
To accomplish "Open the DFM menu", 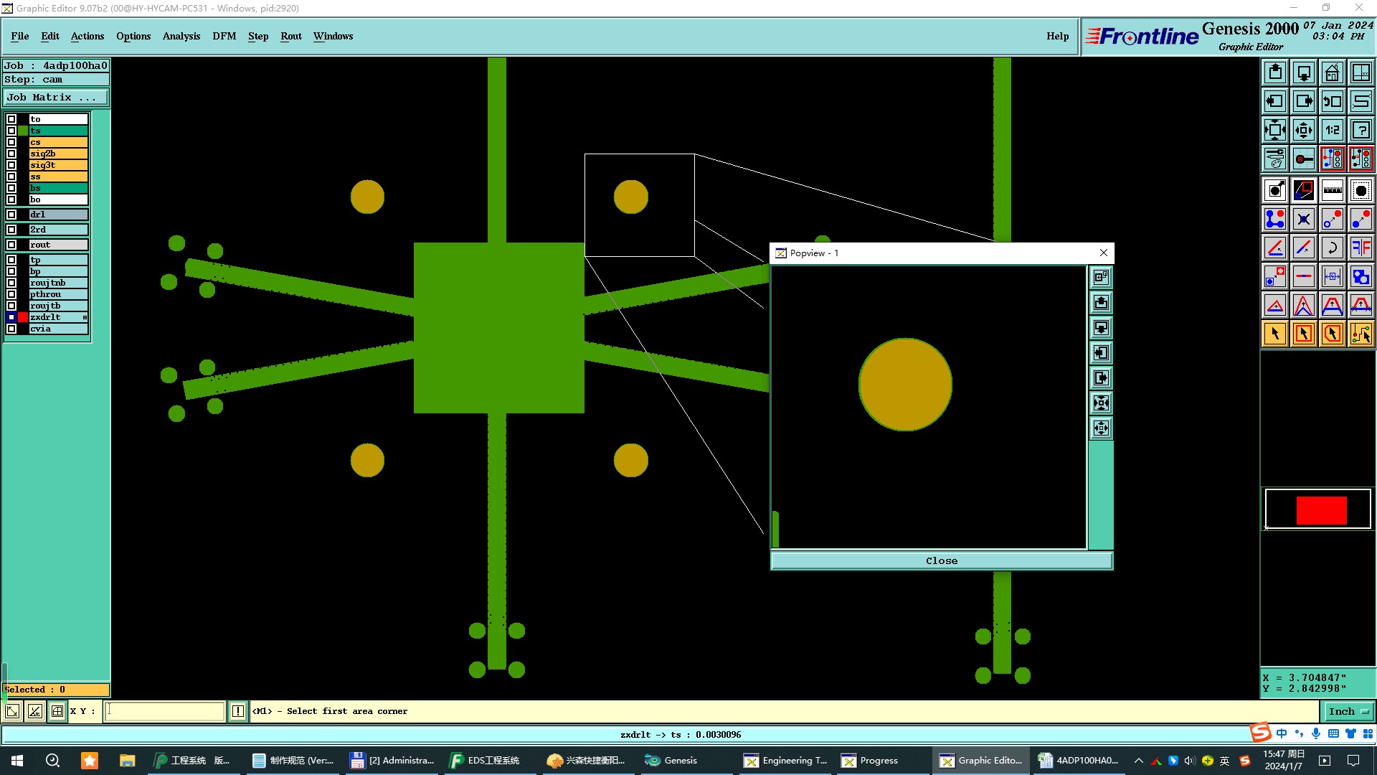I will [224, 36].
